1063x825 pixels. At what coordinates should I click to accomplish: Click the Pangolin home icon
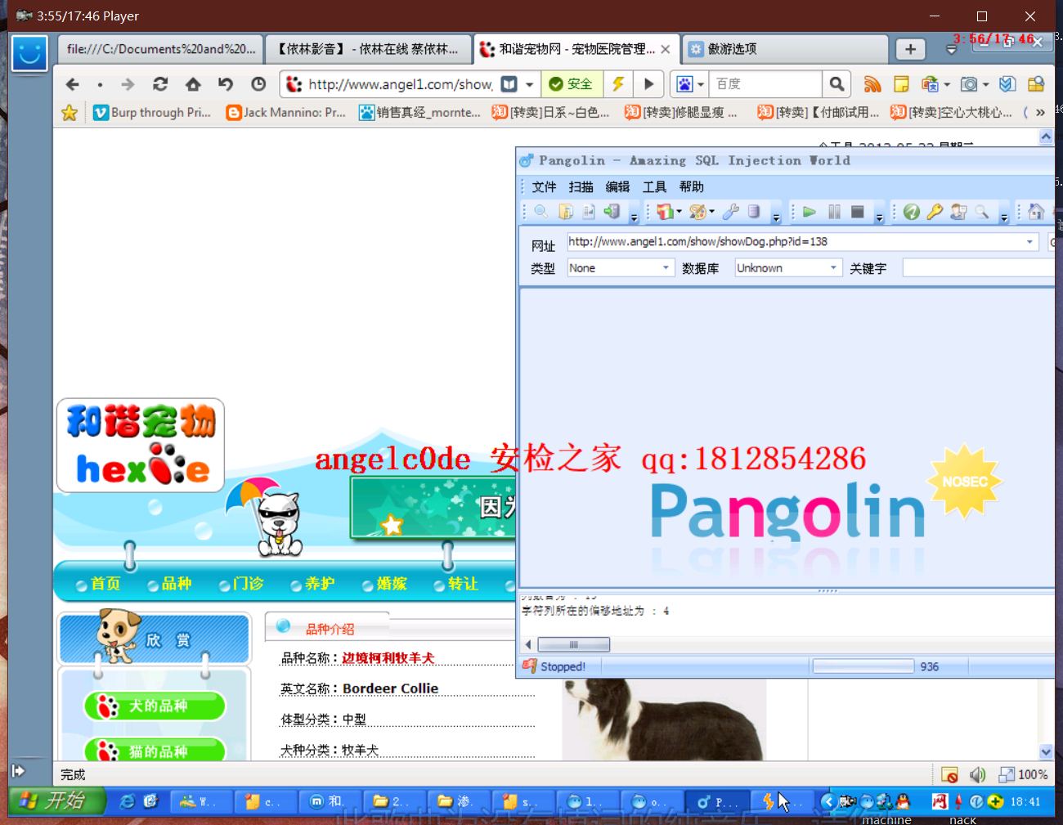click(1036, 212)
